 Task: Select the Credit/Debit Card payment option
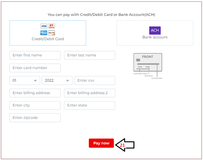(48, 33)
